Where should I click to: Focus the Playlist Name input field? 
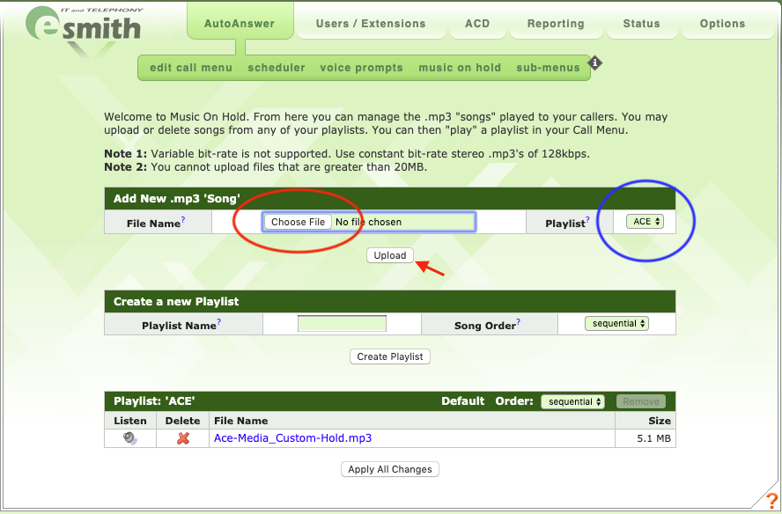[342, 324]
